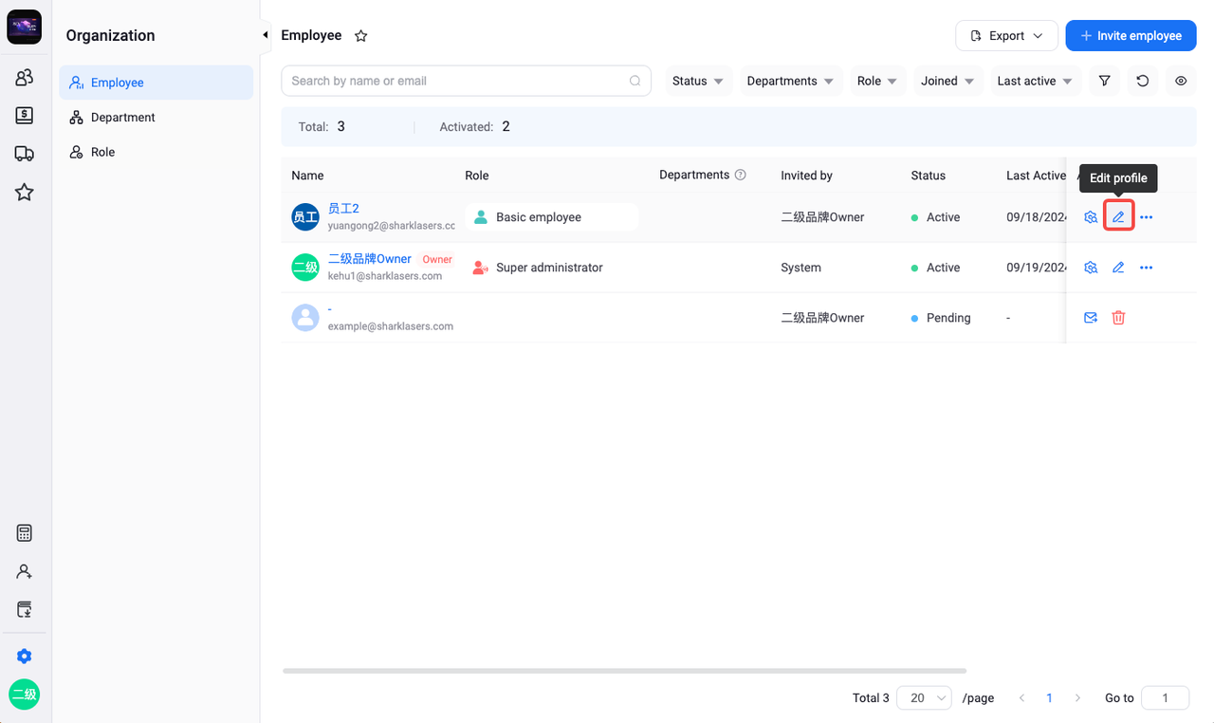The height and width of the screenshot is (723, 1214).
Task: Click the yuangong2@sharklasers.com email text
Action: (392, 226)
